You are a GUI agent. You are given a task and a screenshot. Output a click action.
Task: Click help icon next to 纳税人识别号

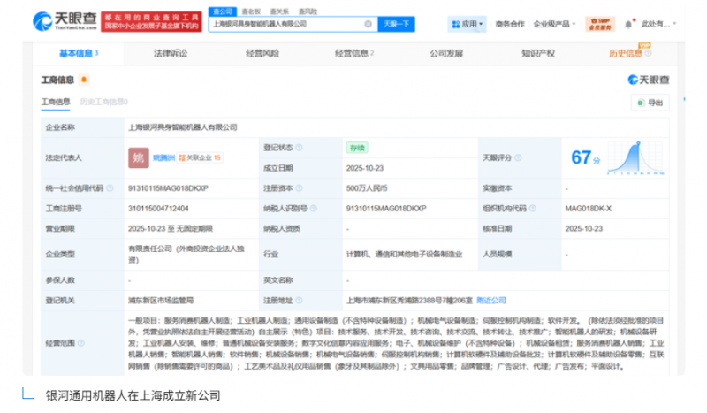314,208
